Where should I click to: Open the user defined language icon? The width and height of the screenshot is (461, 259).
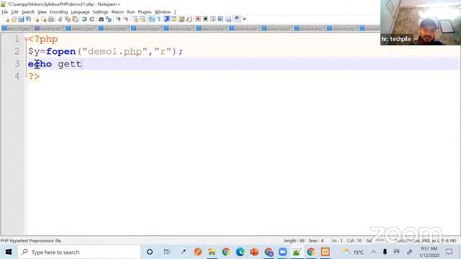174,19
